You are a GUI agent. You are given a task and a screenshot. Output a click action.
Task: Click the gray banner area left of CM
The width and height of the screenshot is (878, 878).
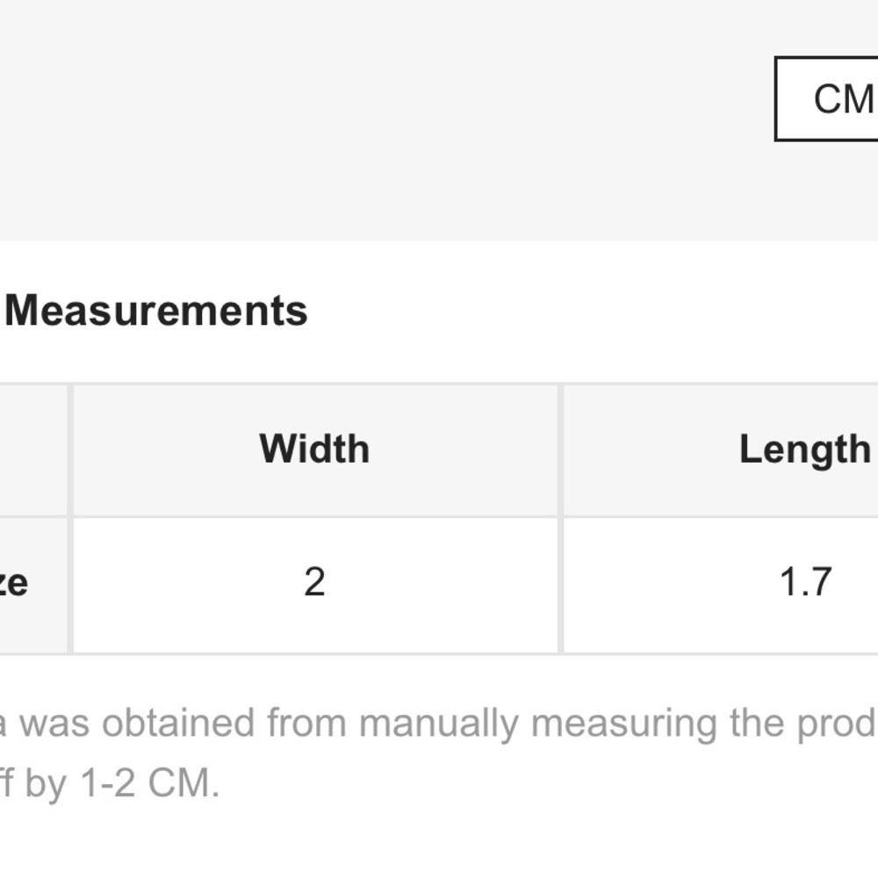(x=386, y=120)
